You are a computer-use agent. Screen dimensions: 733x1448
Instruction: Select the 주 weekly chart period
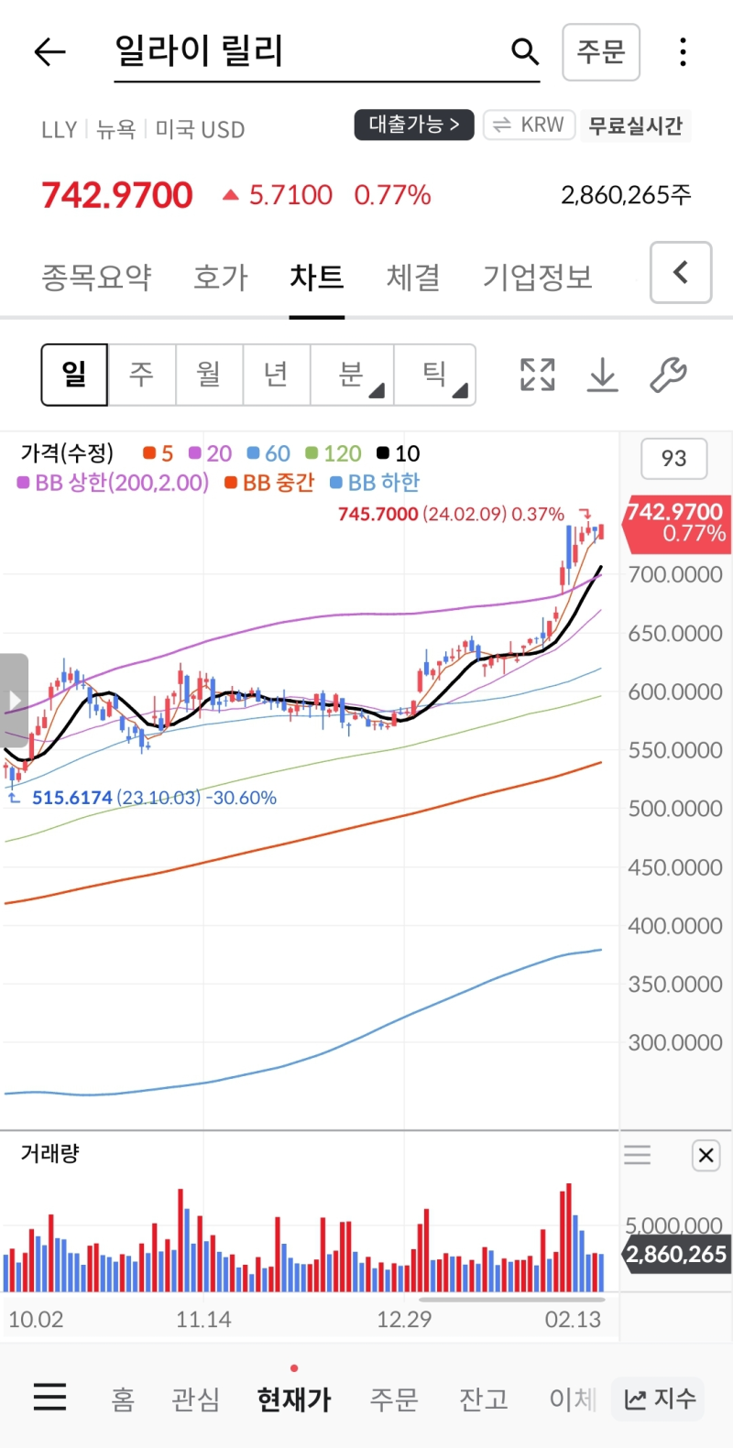142,375
